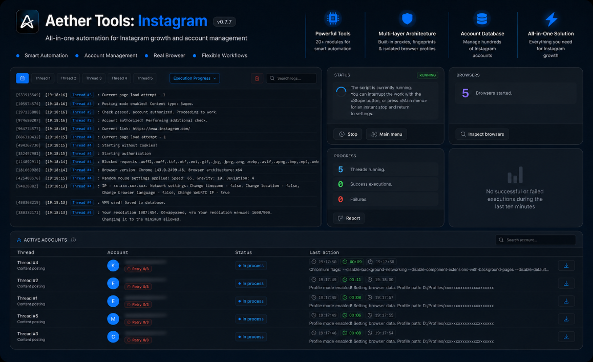Click the bar chart placeholder icon
The image size is (593, 362).
pyautogui.click(x=515, y=175)
